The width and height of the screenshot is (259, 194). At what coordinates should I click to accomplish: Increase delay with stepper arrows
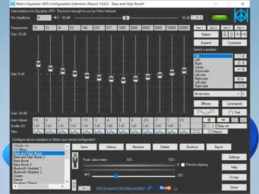click(213, 125)
